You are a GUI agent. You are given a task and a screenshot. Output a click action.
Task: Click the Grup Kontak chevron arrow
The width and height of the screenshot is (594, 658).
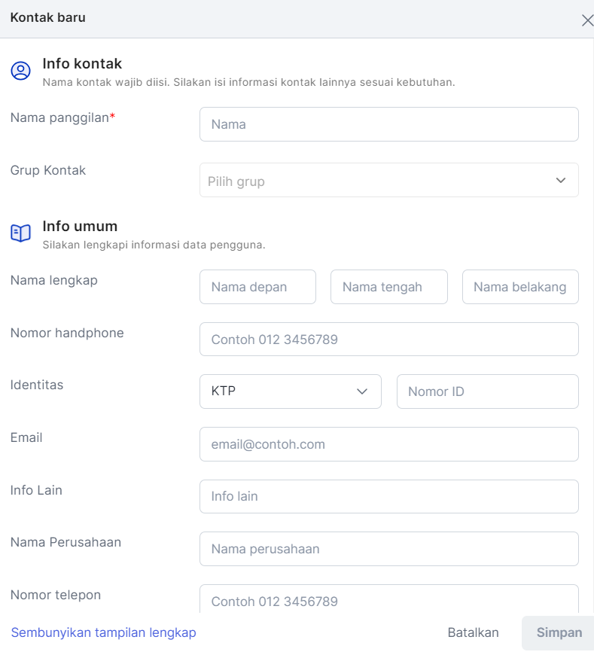point(560,181)
